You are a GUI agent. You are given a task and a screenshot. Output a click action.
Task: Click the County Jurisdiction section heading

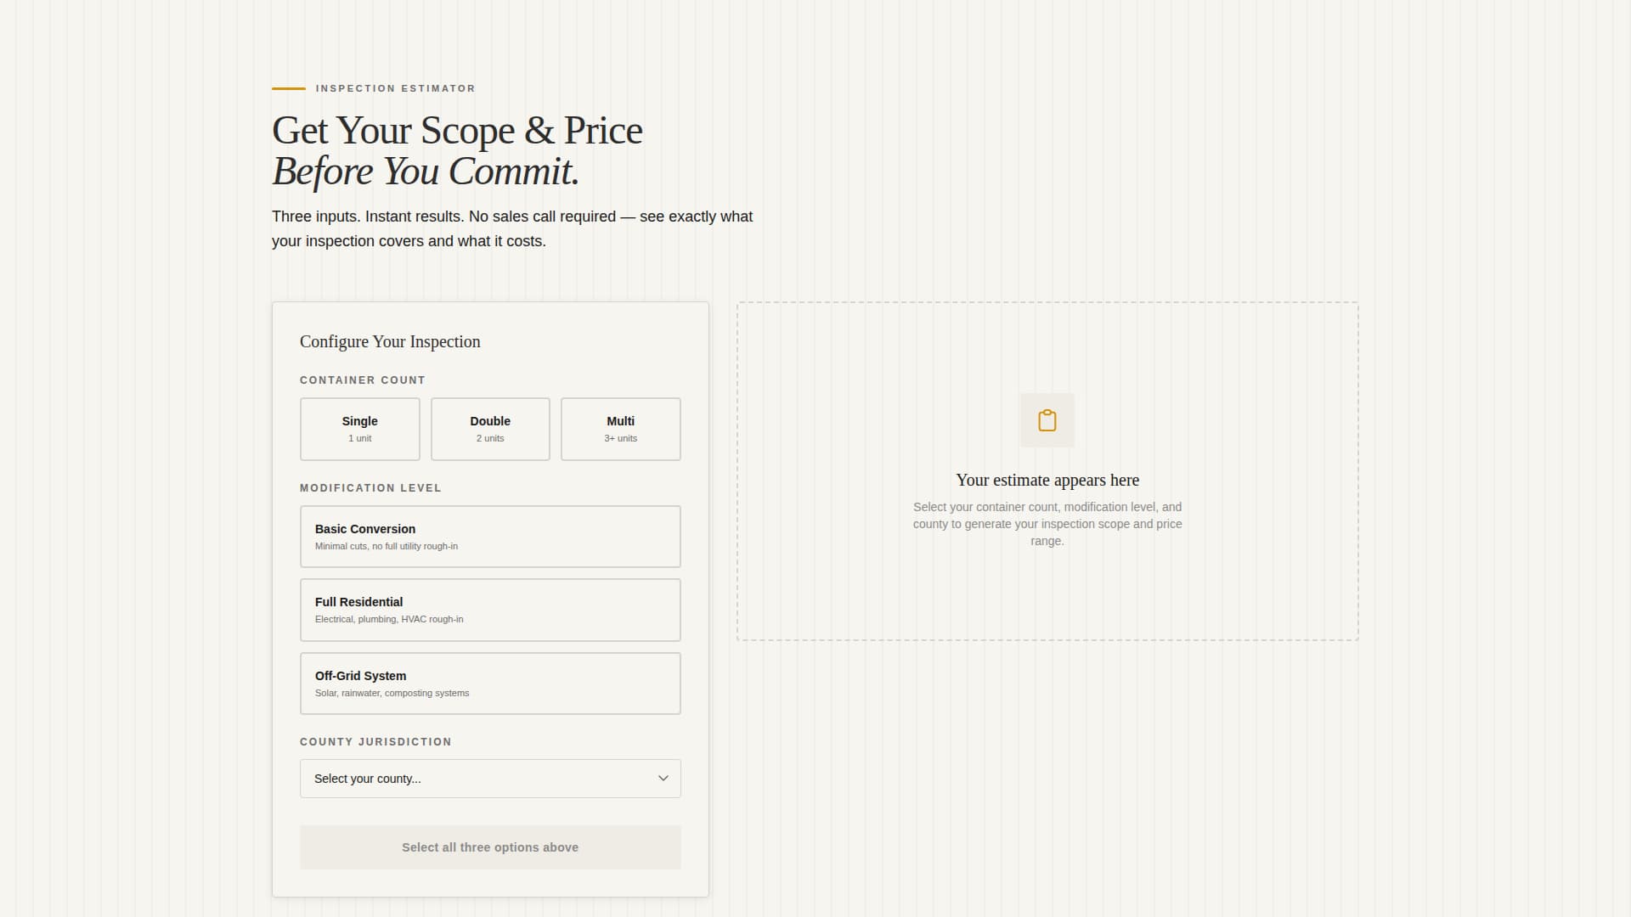pyautogui.click(x=375, y=741)
